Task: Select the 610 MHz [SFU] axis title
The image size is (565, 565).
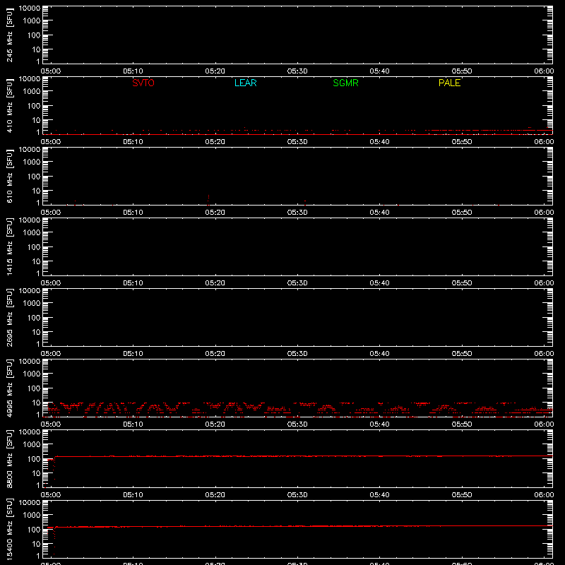Action: [10, 177]
